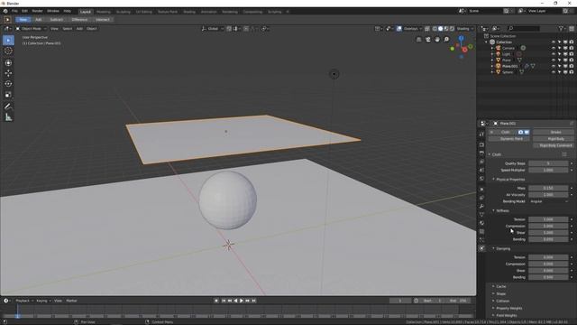Toggle Cloth render visibility camera icon
577x325 pixels.
click(x=521, y=132)
